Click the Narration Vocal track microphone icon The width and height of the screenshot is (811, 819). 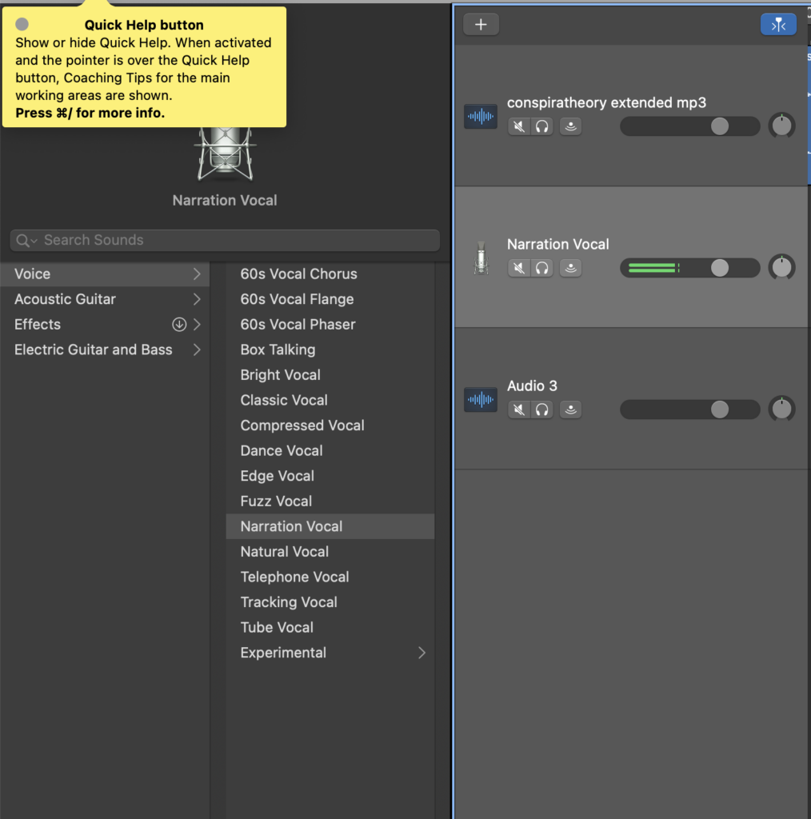(x=481, y=258)
